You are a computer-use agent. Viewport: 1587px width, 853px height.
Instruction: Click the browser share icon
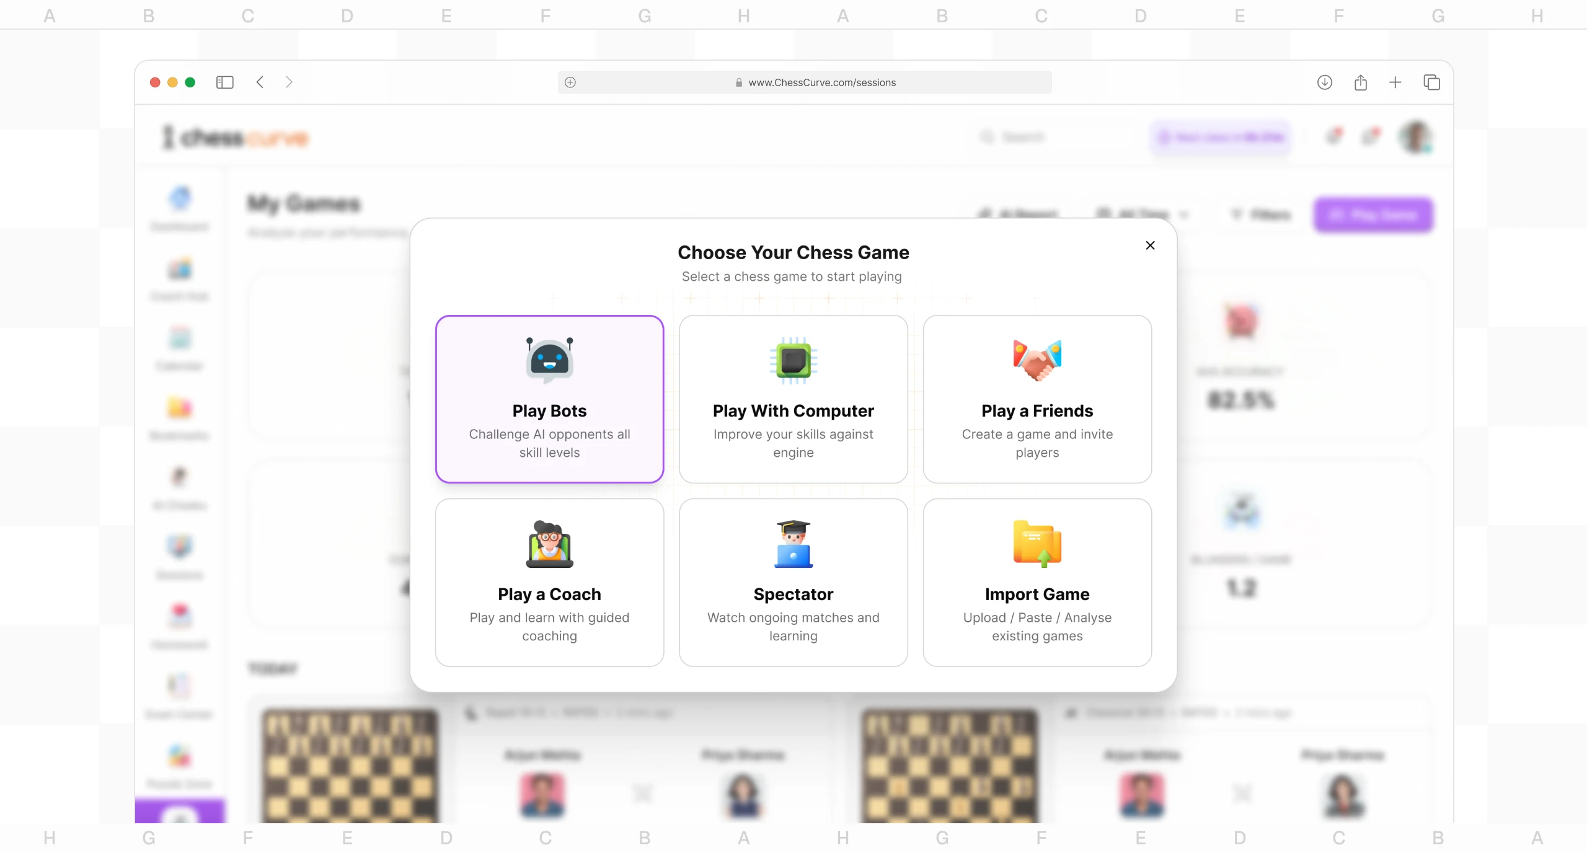click(x=1360, y=82)
